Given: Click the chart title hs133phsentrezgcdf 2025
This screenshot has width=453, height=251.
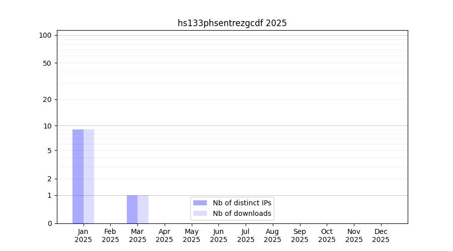Looking at the screenshot, I should [232, 23].
